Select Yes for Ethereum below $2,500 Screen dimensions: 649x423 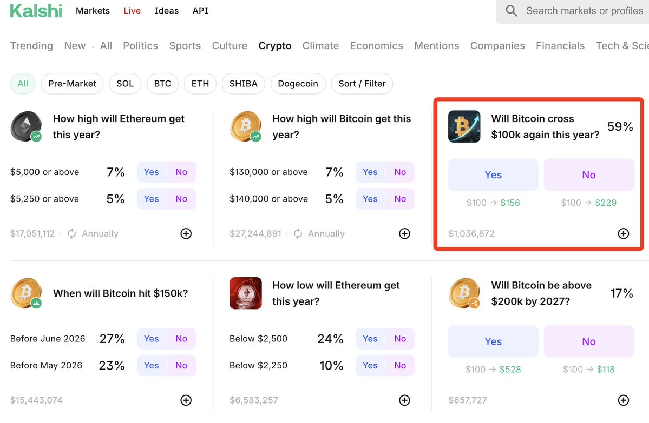pyautogui.click(x=370, y=339)
